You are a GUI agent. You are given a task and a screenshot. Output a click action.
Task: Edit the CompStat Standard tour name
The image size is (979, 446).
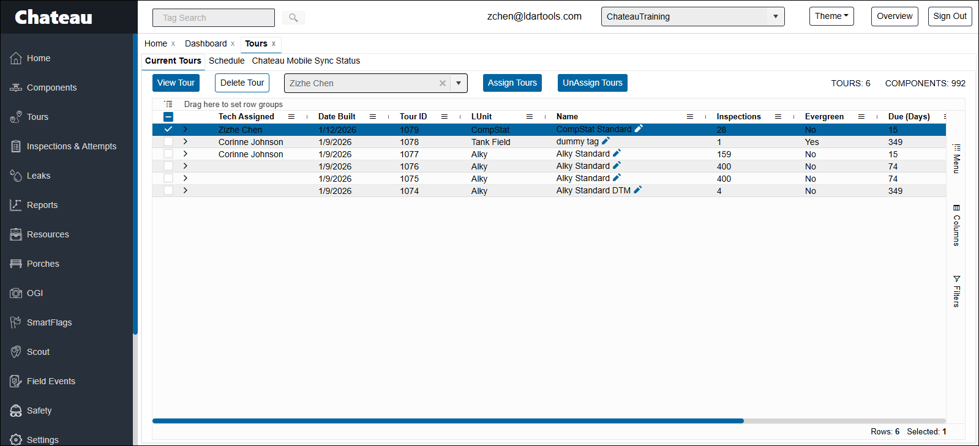pos(639,128)
